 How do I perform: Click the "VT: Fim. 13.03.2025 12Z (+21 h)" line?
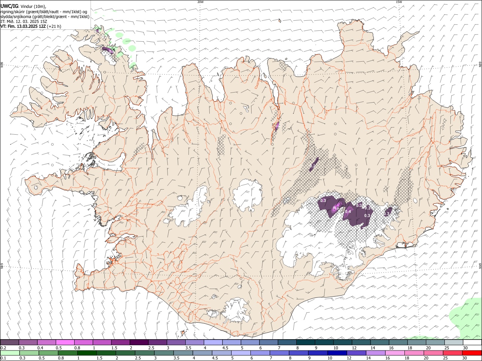pyautogui.click(x=31, y=26)
